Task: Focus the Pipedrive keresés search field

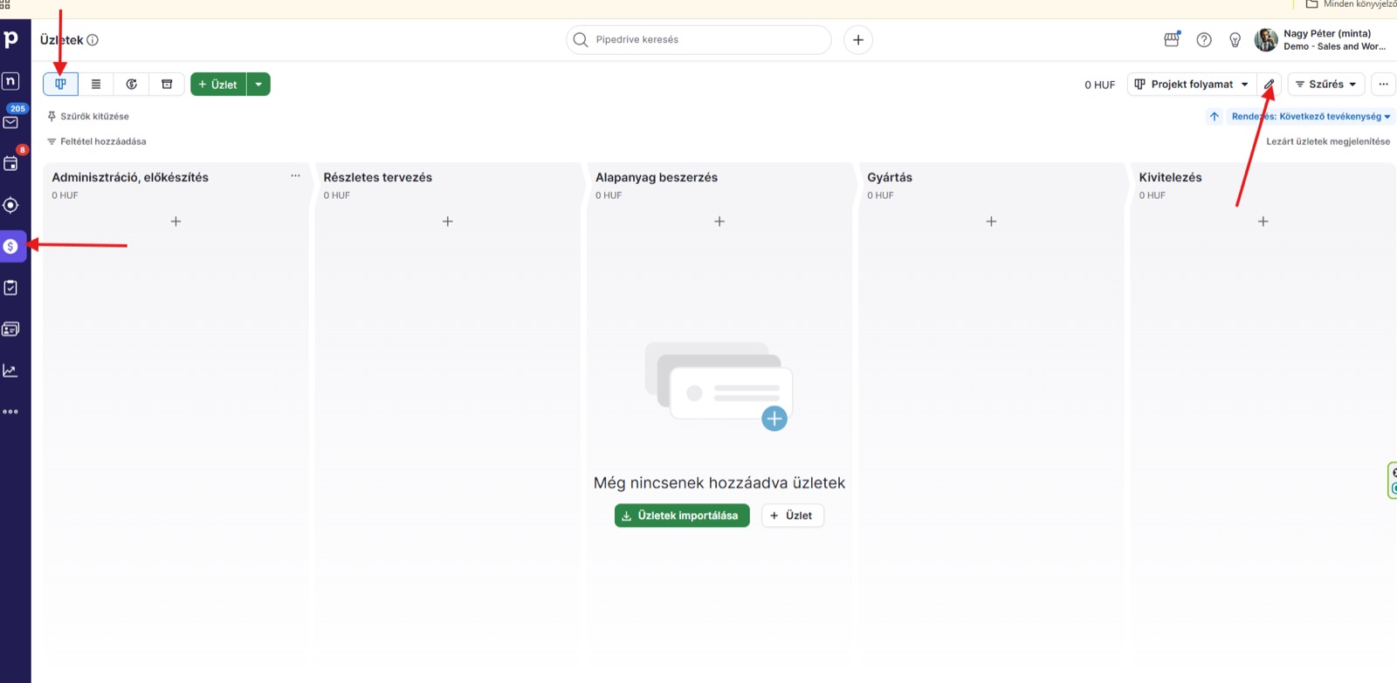Action: tap(698, 39)
